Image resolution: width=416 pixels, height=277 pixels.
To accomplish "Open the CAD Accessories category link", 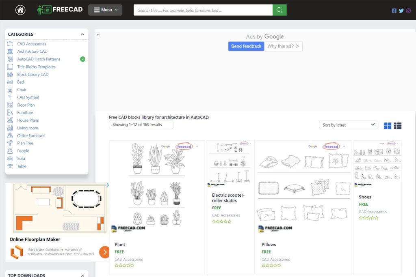I will click(32, 44).
